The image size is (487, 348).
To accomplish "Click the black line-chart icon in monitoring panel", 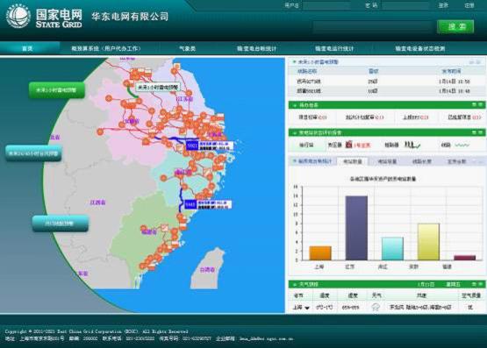I will (412, 145).
